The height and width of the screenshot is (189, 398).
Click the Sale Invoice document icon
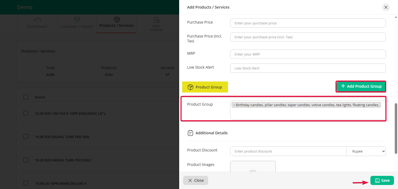coord(156,20)
